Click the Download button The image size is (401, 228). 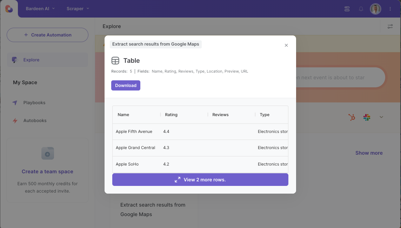(126, 85)
